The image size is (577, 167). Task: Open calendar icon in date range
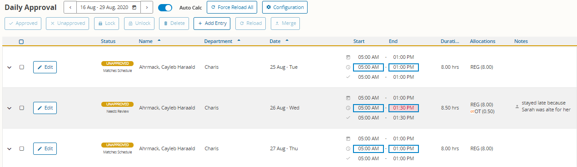134,8
